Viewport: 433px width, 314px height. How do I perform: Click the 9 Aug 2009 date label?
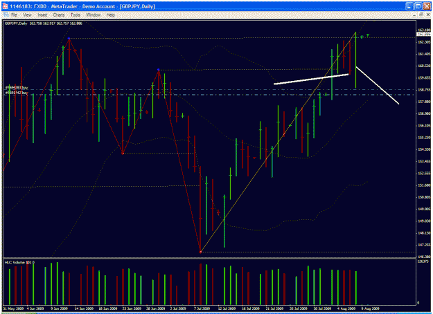pos(371,308)
